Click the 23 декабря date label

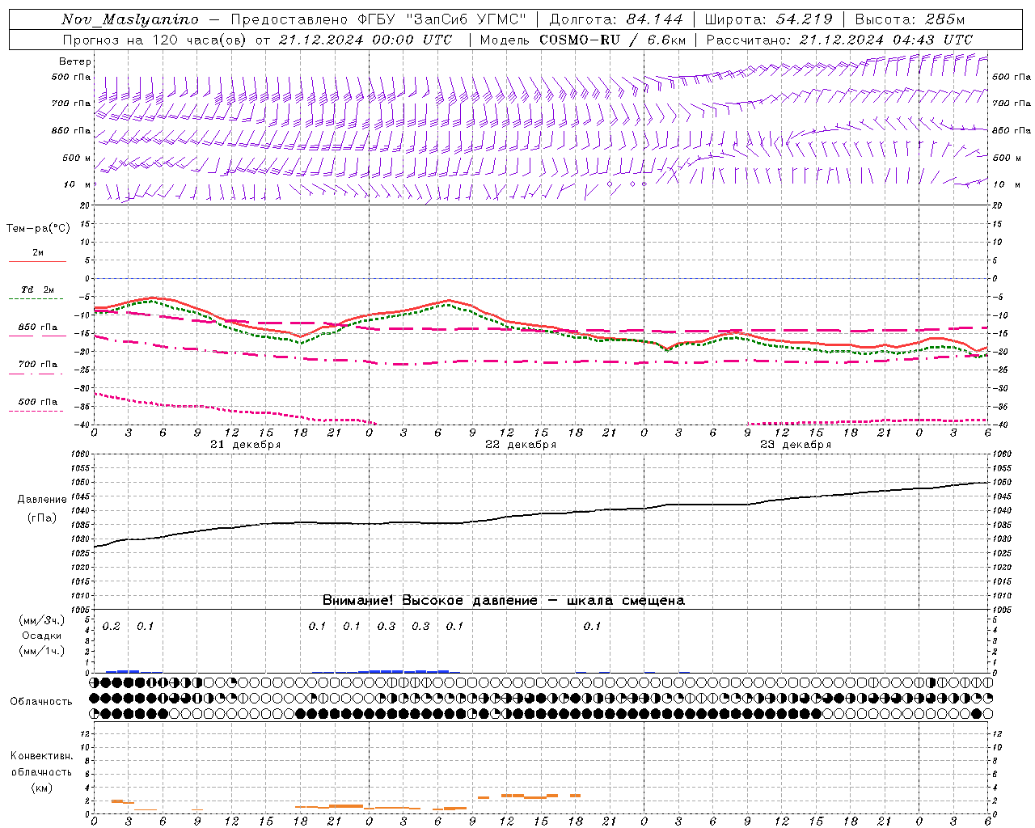coord(796,445)
